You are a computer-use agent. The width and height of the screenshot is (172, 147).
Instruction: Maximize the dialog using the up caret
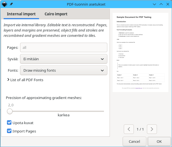161,4
